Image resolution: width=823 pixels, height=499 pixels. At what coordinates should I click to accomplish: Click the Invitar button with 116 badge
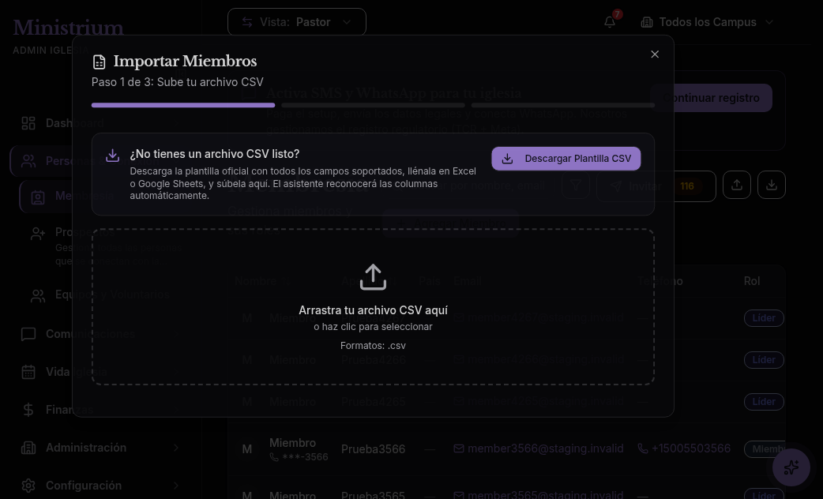coord(656,186)
